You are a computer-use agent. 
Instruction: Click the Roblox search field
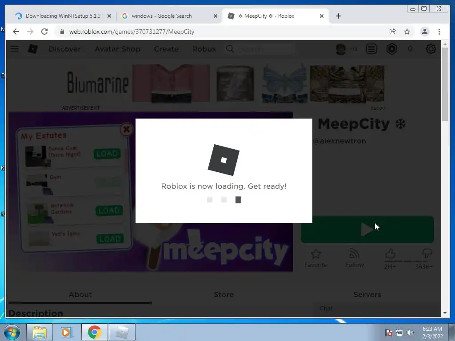[x=260, y=49]
